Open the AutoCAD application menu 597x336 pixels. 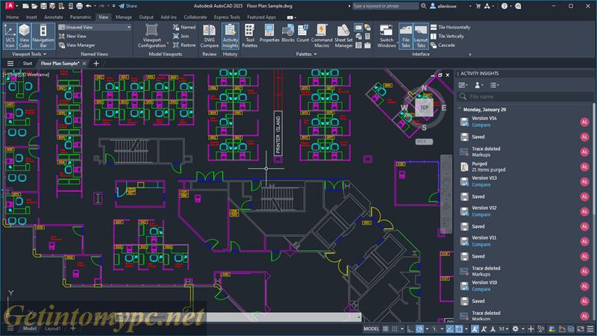point(10,6)
